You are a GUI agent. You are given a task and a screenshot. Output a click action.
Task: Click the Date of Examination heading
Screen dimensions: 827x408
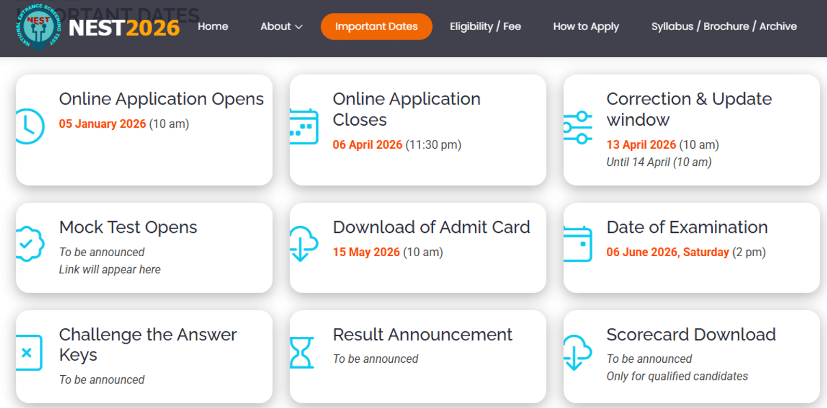coord(687,227)
